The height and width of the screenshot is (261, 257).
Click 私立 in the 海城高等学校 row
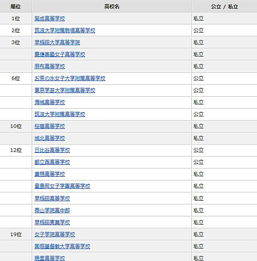pyautogui.click(x=199, y=102)
